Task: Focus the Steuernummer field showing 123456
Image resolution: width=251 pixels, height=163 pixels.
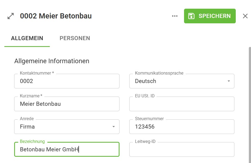Action: pyautogui.click(x=182, y=127)
